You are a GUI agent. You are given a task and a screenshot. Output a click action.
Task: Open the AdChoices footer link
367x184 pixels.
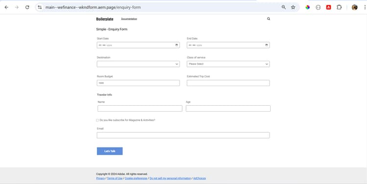[200, 179]
